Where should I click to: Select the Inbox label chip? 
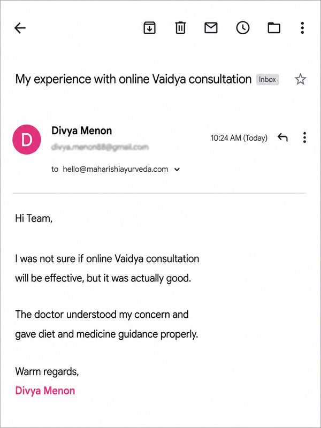[267, 79]
